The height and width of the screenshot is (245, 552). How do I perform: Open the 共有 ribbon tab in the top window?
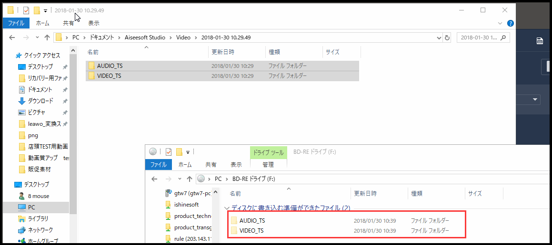click(x=68, y=23)
